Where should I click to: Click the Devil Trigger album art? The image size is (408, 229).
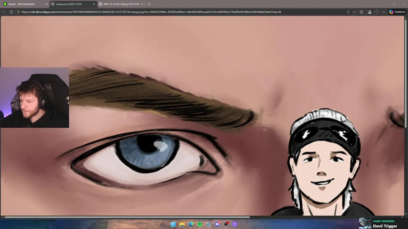pyautogui.click(x=365, y=223)
